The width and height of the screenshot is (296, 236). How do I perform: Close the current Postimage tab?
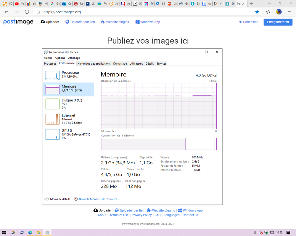pos(244,4)
